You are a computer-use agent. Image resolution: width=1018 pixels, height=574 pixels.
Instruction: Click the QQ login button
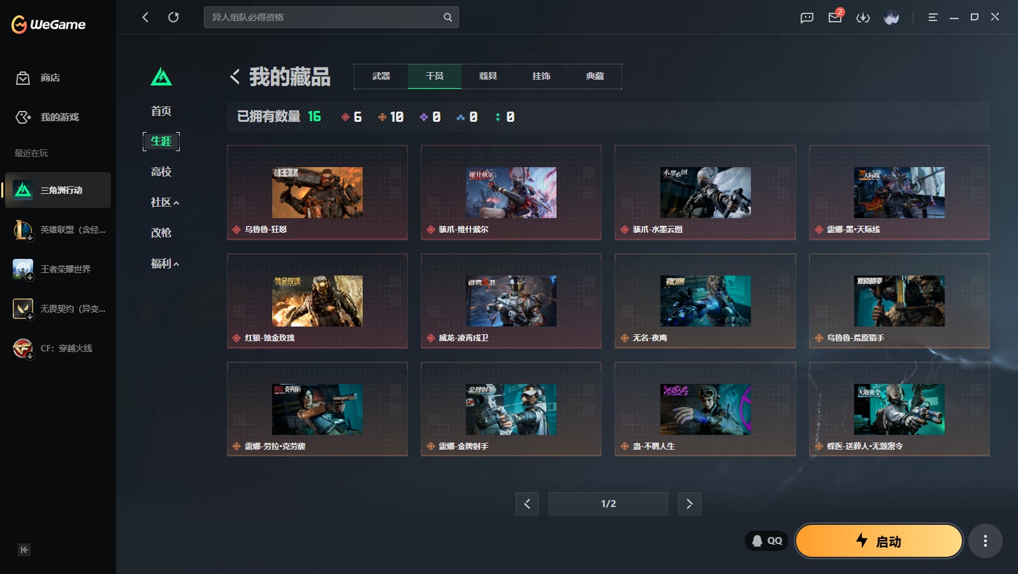point(767,541)
